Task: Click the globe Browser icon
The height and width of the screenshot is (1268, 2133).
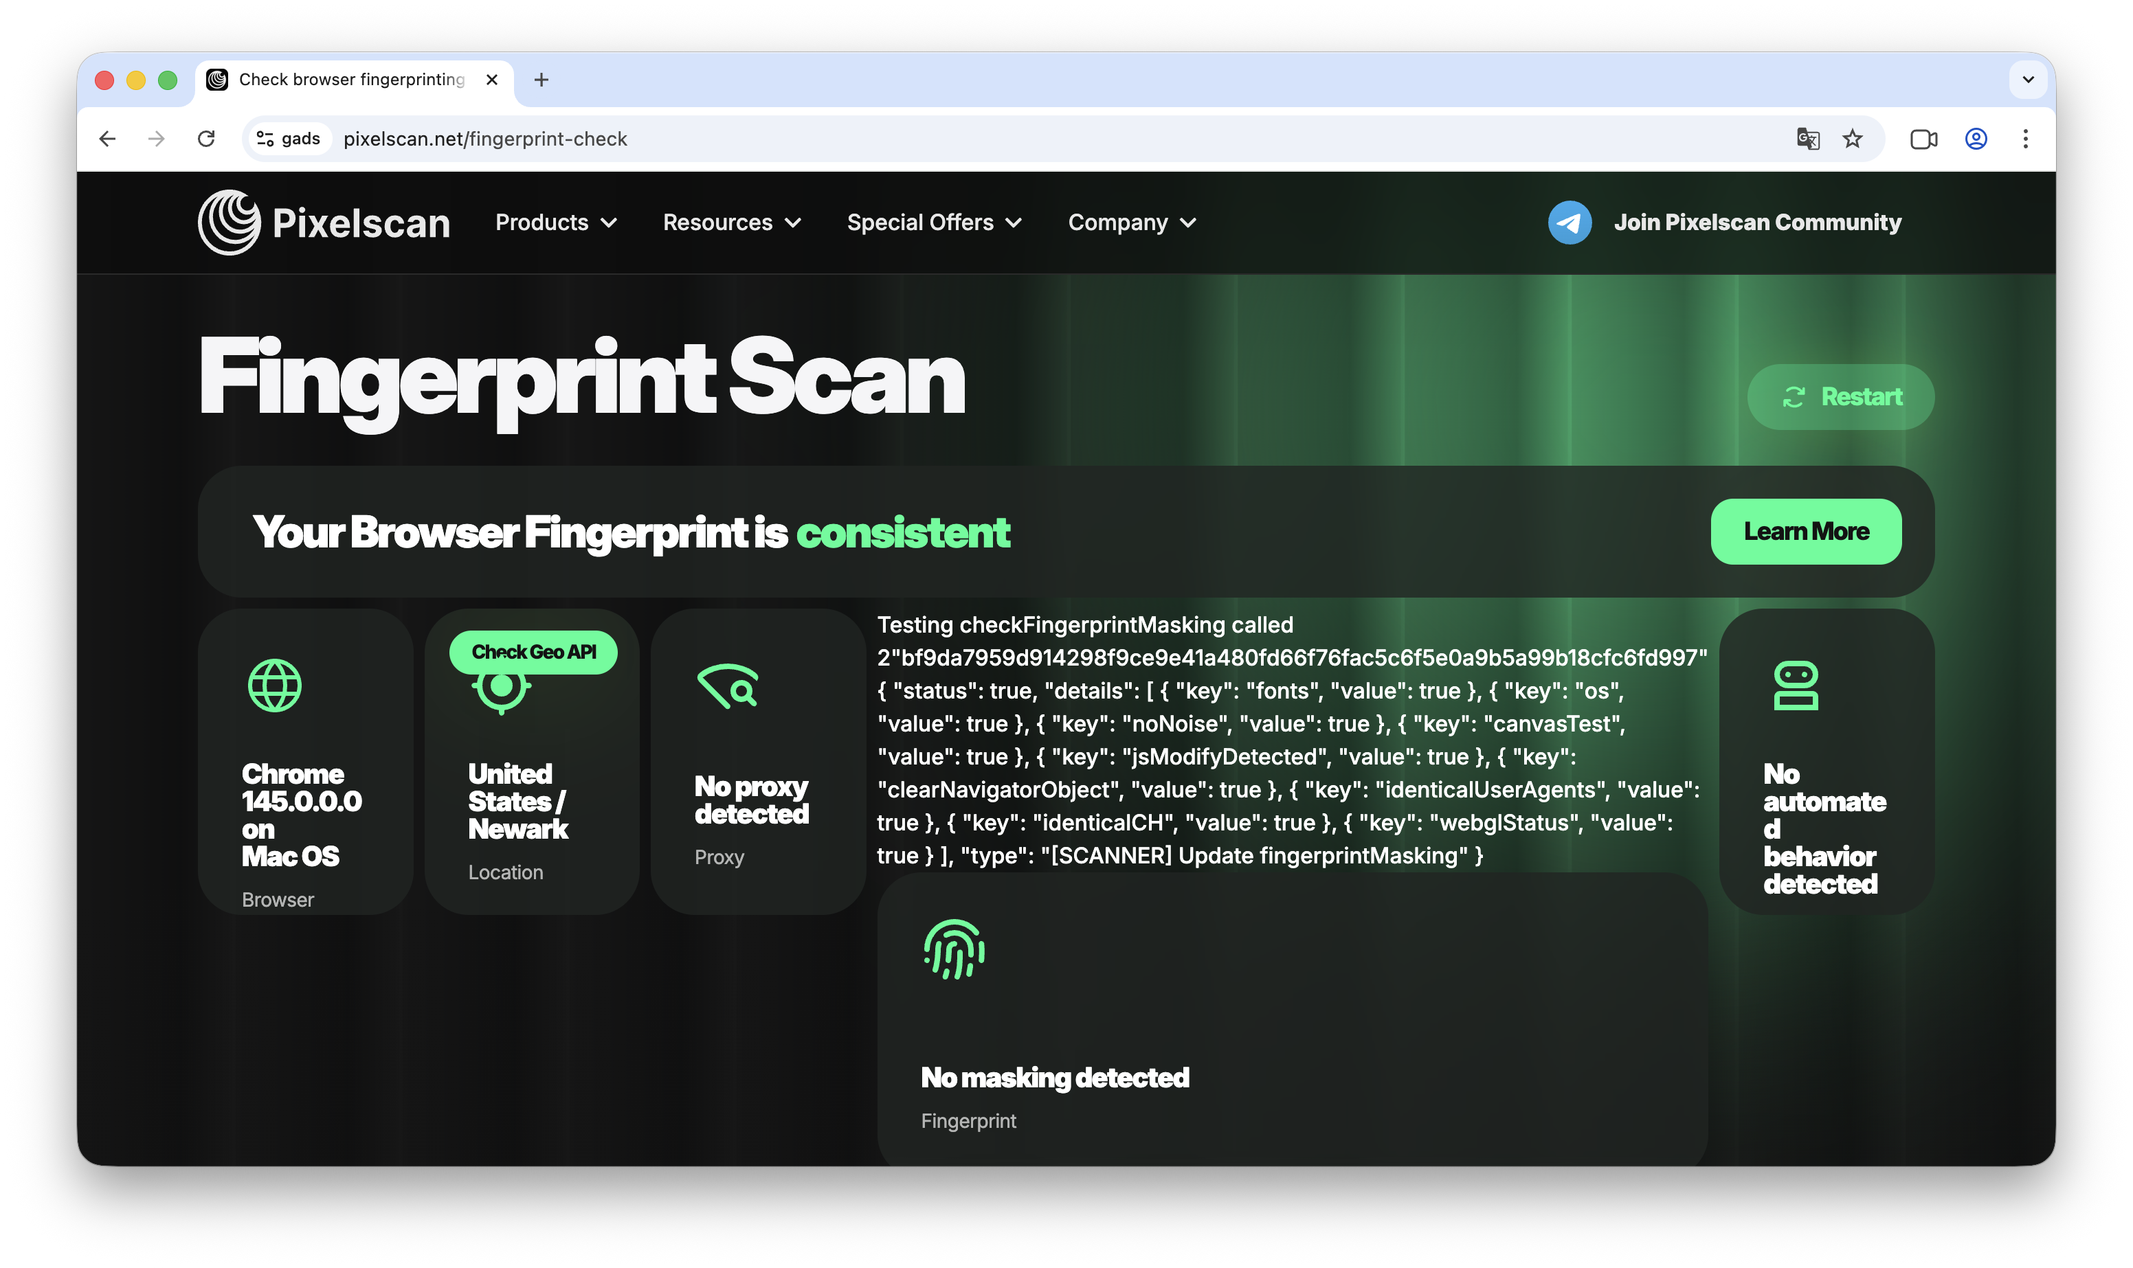Action: point(274,686)
